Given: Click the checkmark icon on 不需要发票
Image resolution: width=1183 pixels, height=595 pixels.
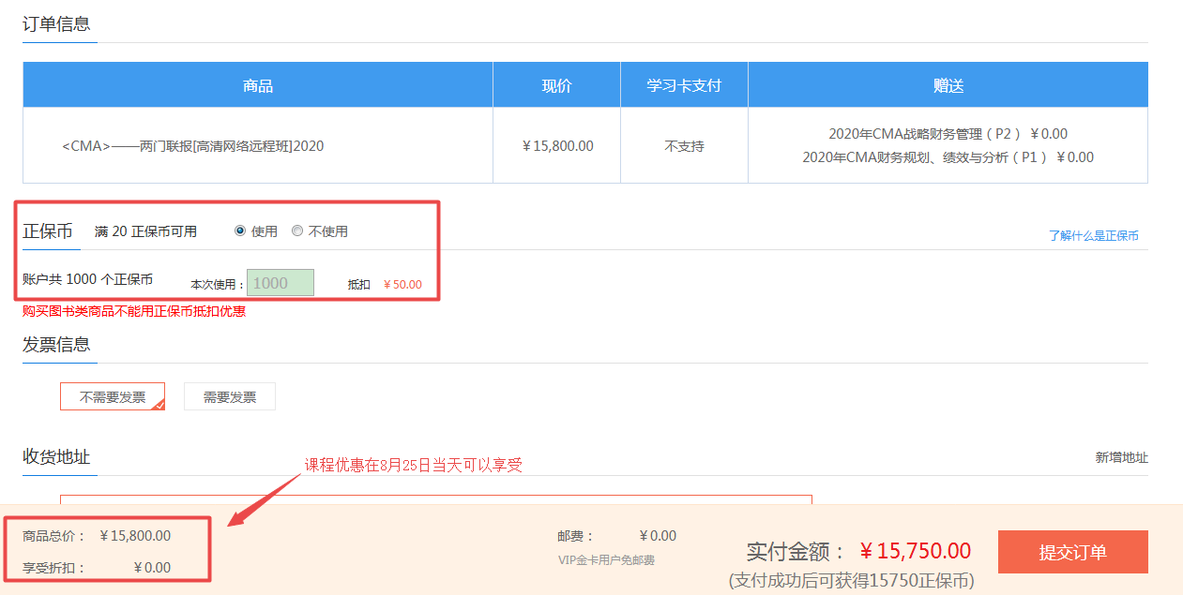Looking at the screenshot, I should 158,405.
